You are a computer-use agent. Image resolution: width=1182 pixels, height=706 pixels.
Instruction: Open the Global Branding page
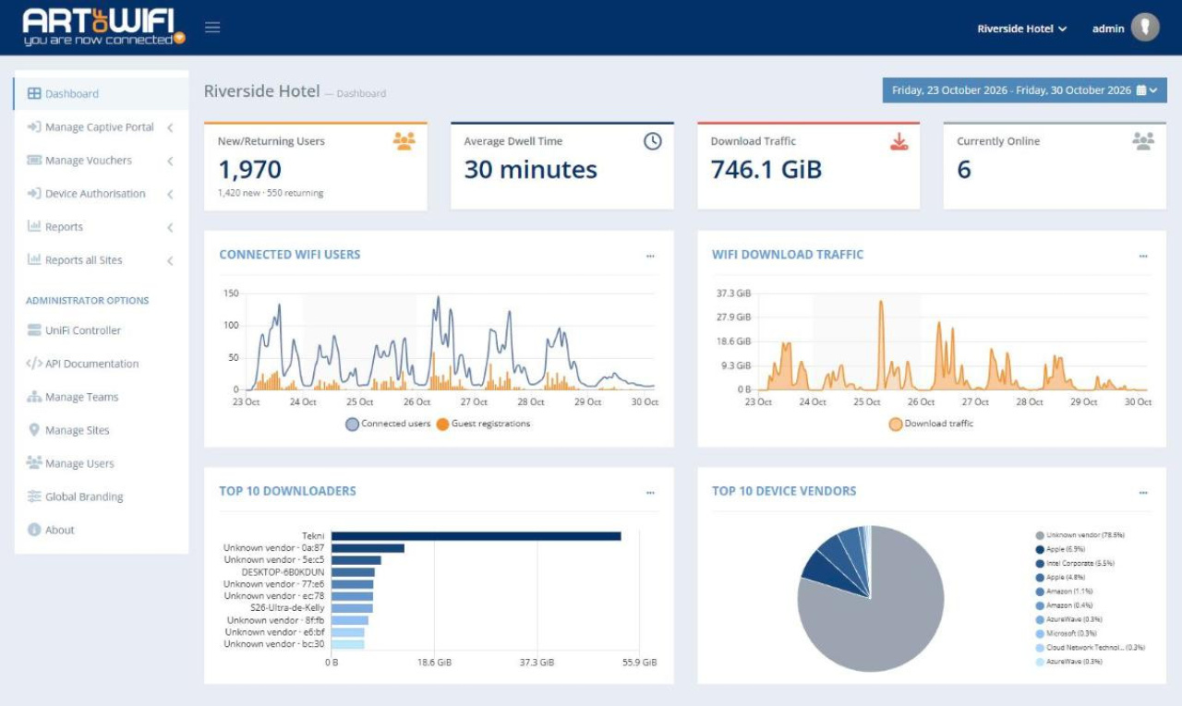[102, 497]
